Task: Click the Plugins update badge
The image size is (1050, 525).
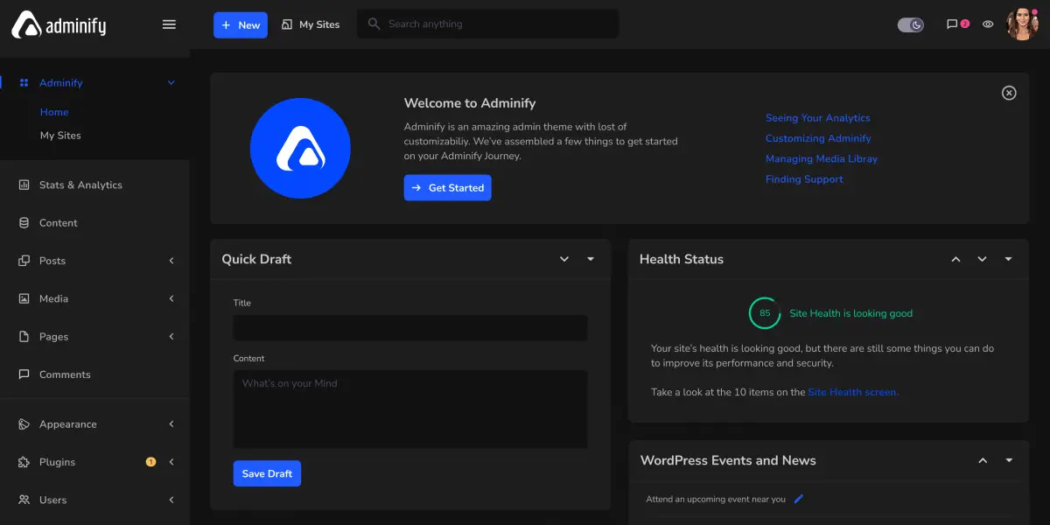Action: [x=150, y=462]
